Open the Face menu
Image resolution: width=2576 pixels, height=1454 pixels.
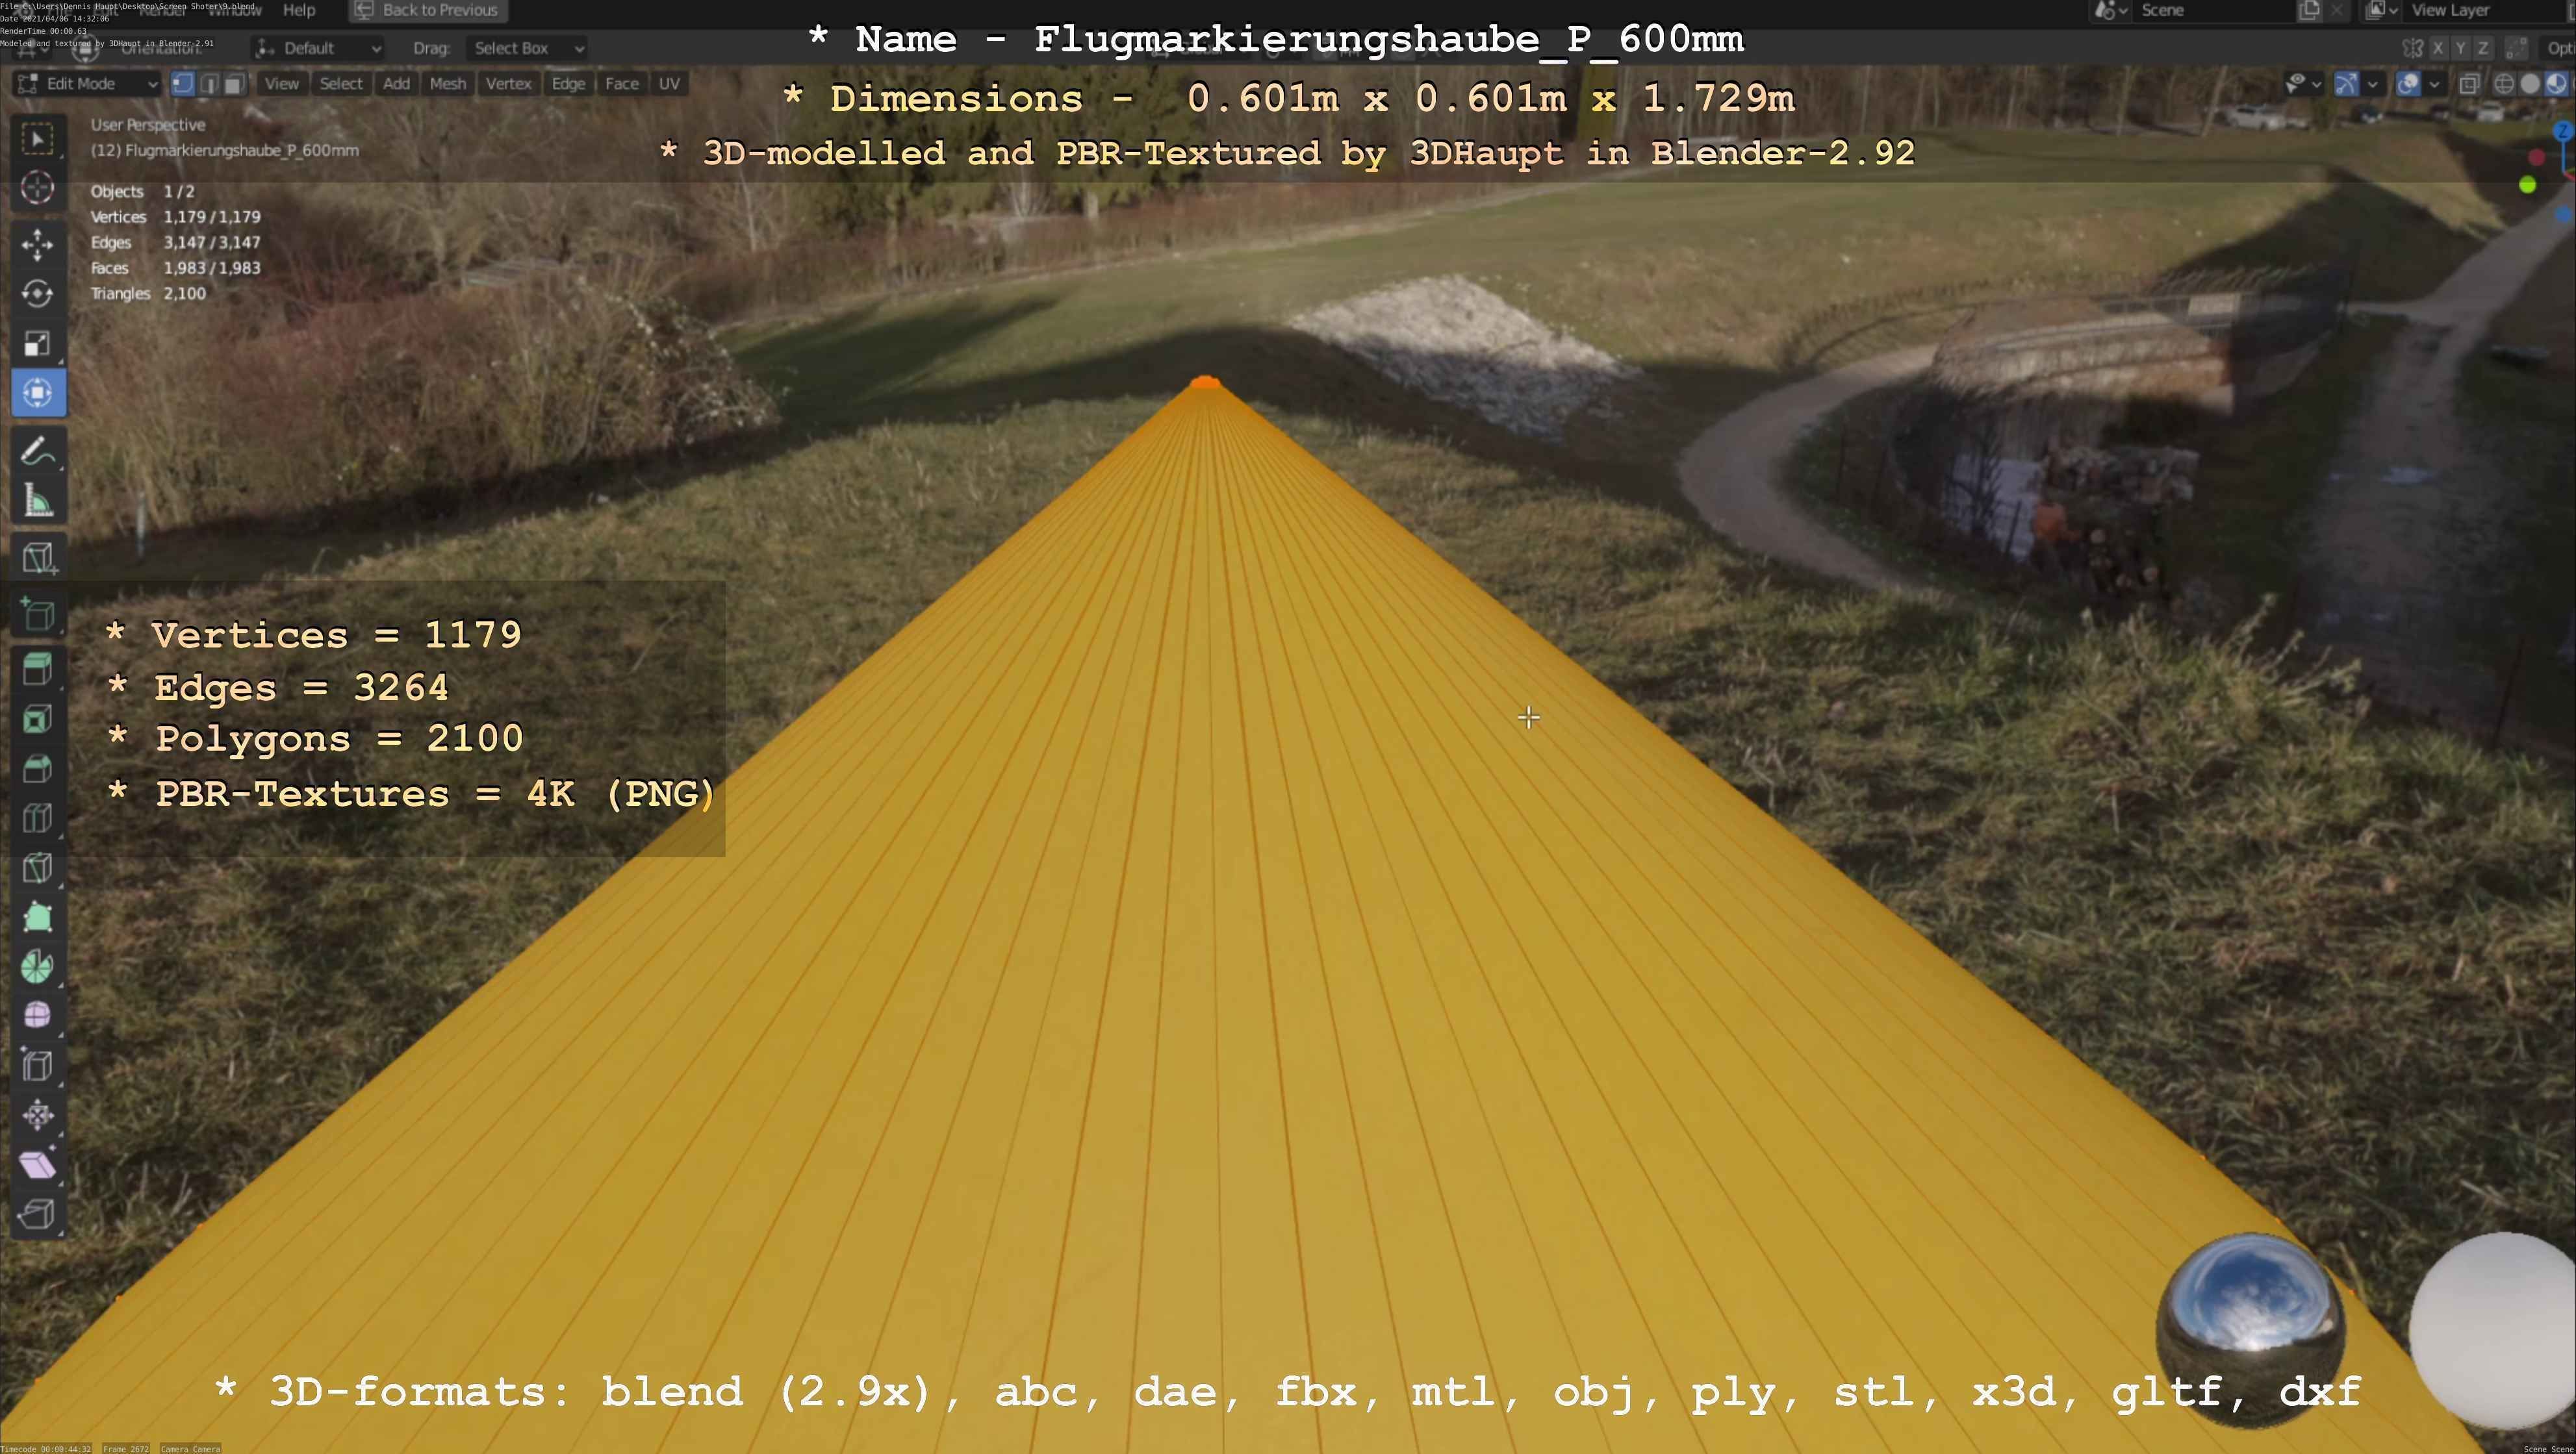(x=621, y=84)
